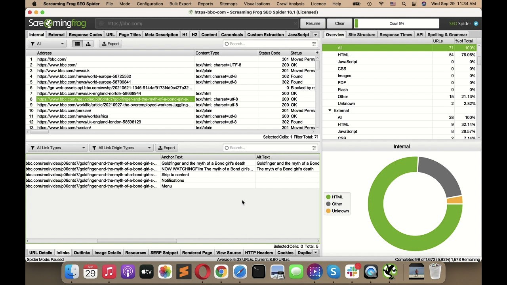The image size is (507, 285).
Task: Switch to the list view icon
Action: pyautogui.click(x=77, y=44)
